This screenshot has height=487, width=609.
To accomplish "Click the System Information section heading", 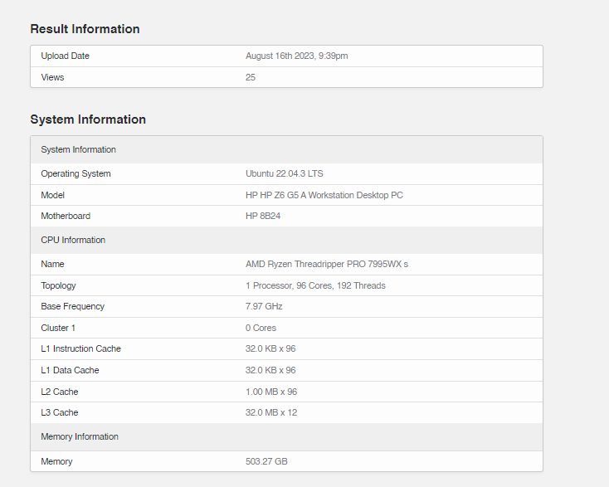I will (88, 119).
